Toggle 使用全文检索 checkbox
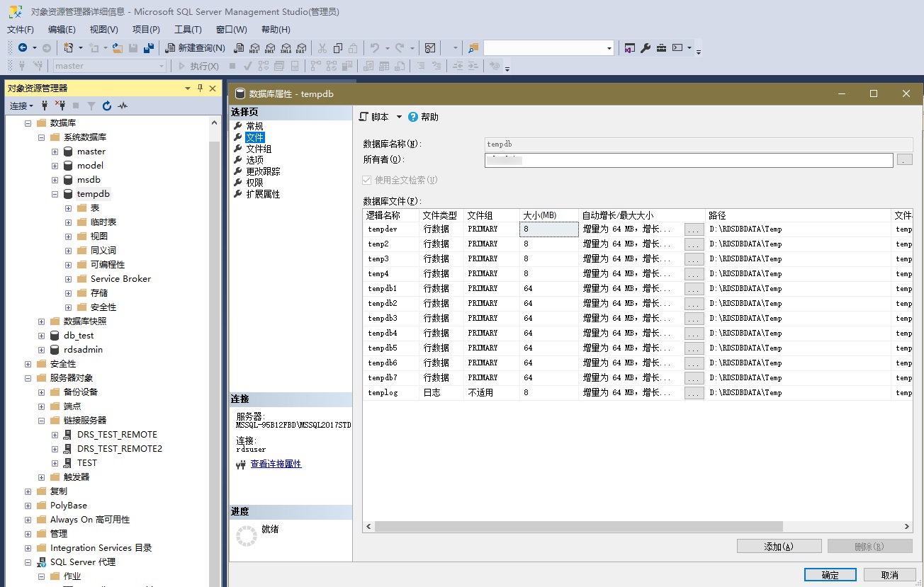Image resolution: width=924 pixels, height=587 pixels. click(367, 180)
